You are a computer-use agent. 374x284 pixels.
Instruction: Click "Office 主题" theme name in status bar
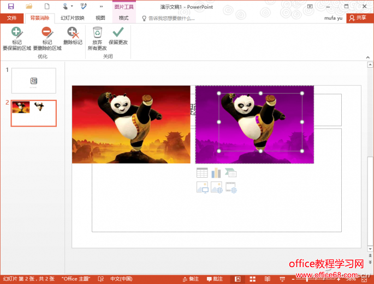[x=76, y=279]
